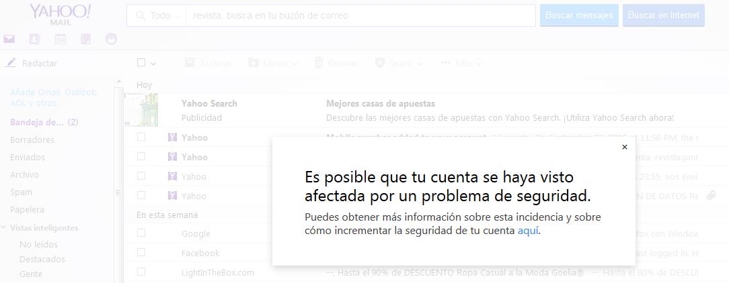Viewport: 729px width, 283px height.
Task: Open the Notepad icon
Action: pyautogui.click(x=85, y=39)
